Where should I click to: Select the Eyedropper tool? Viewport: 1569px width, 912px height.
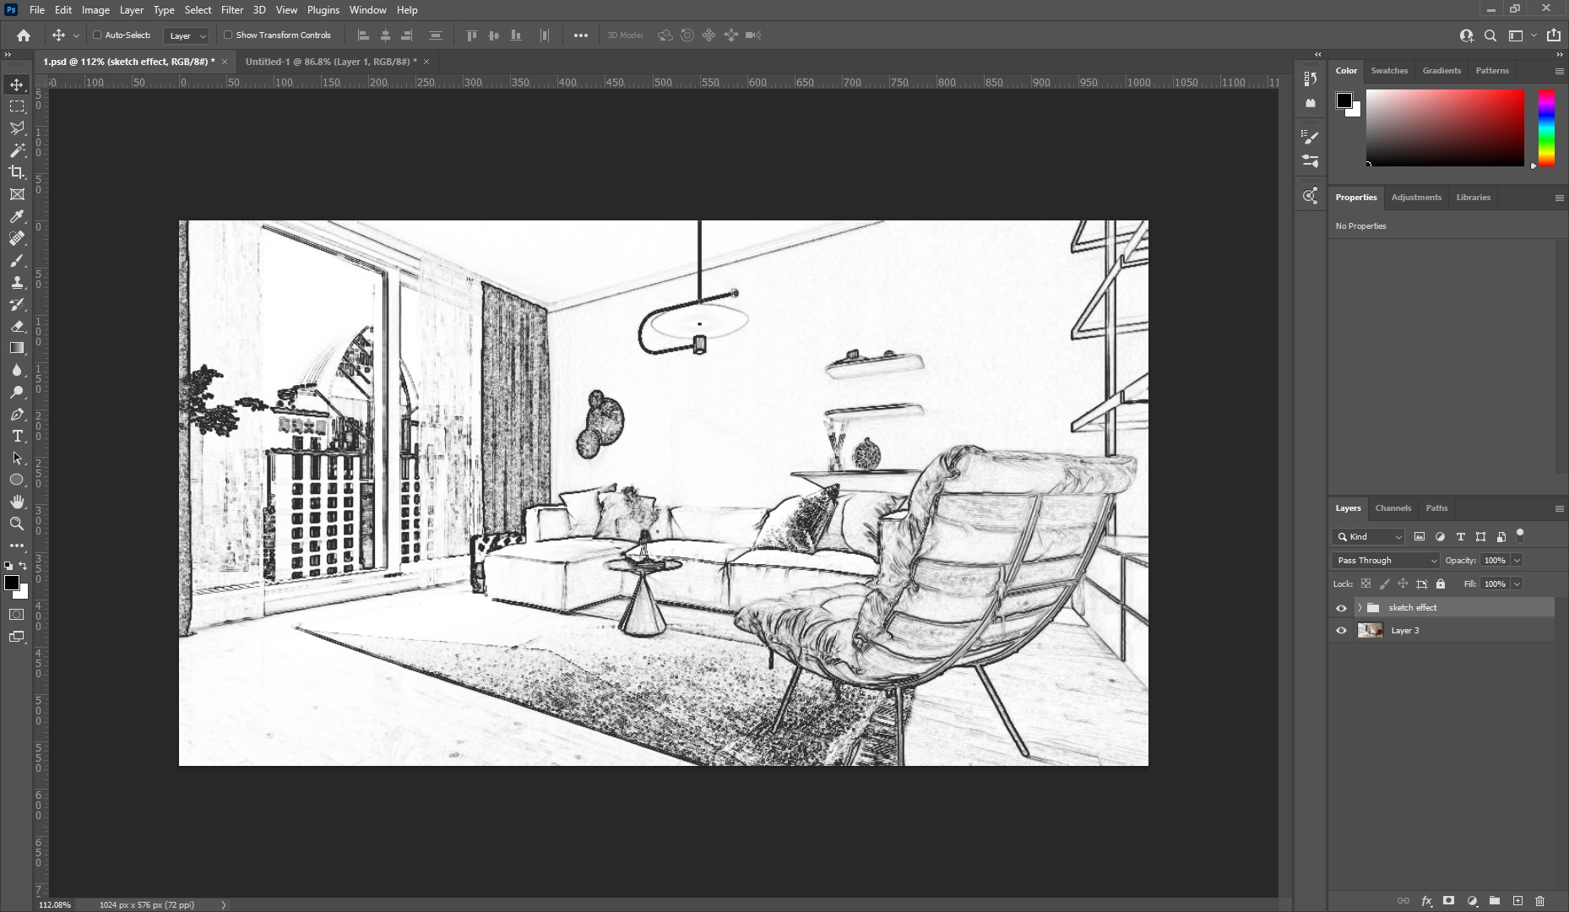17,216
